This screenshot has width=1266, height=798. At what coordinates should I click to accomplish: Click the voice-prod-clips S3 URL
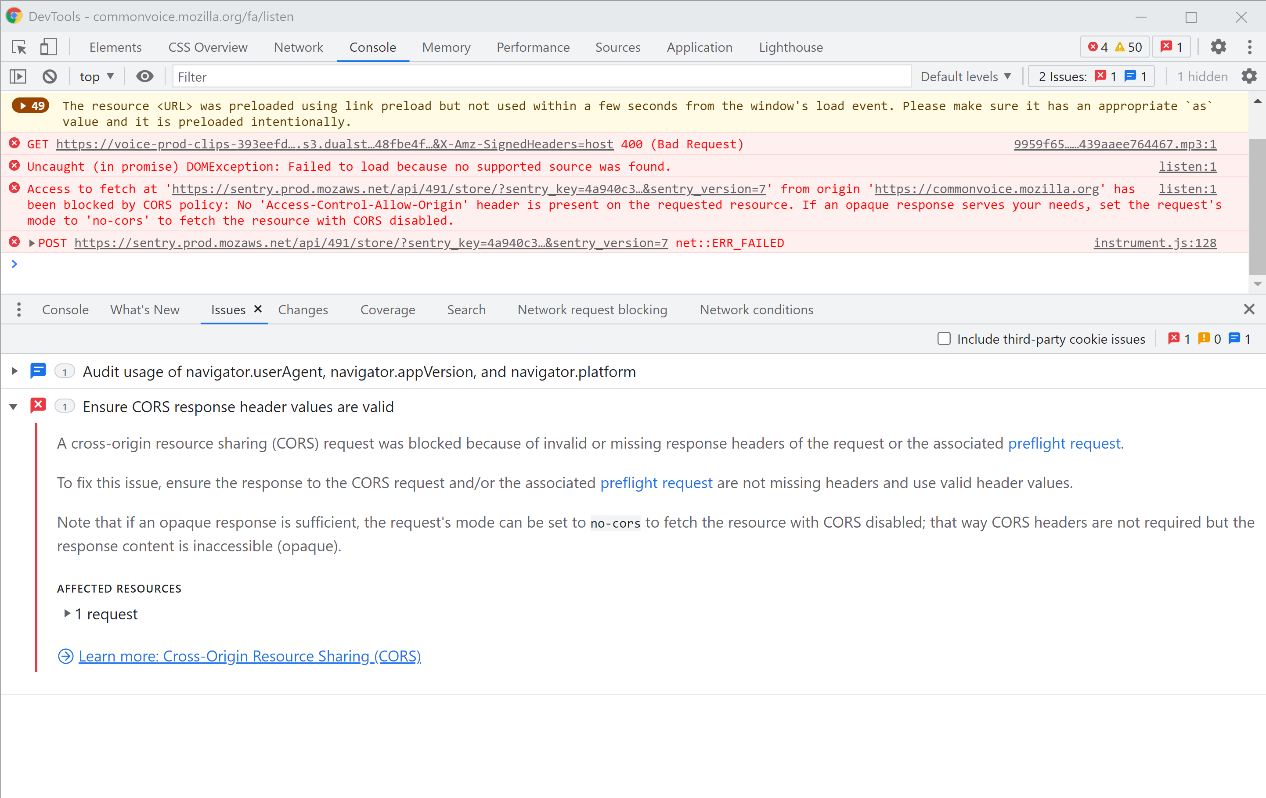tap(334, 144)
